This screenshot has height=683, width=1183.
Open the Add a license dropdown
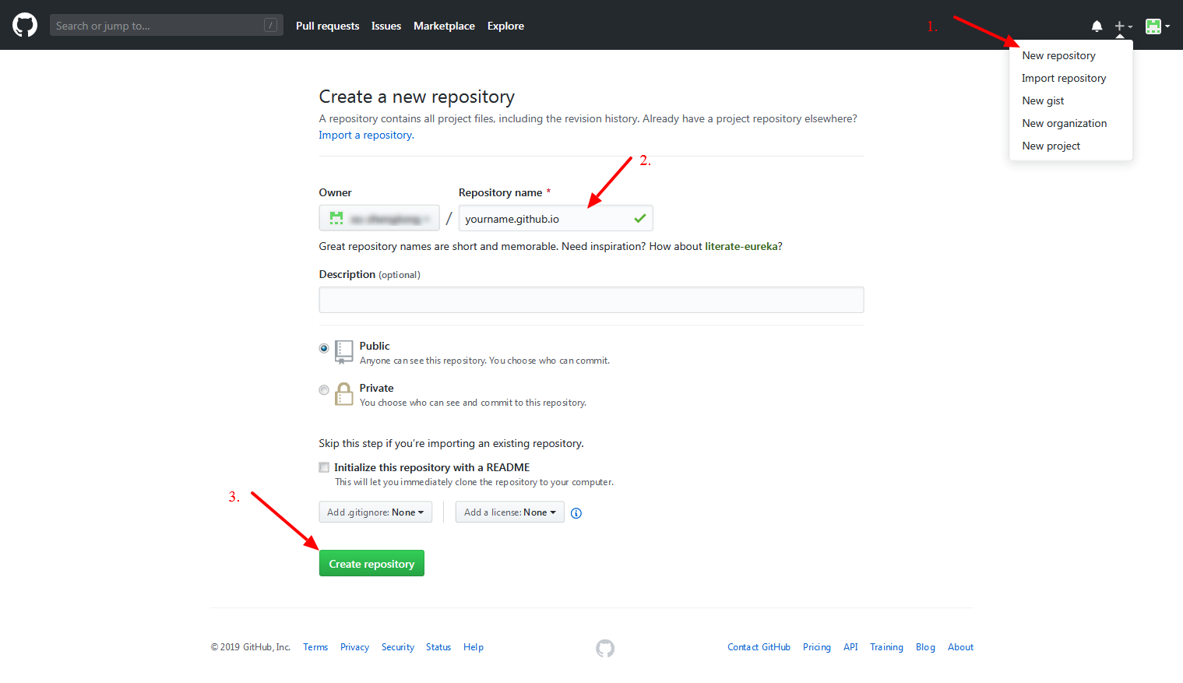[x=510, y=512]
